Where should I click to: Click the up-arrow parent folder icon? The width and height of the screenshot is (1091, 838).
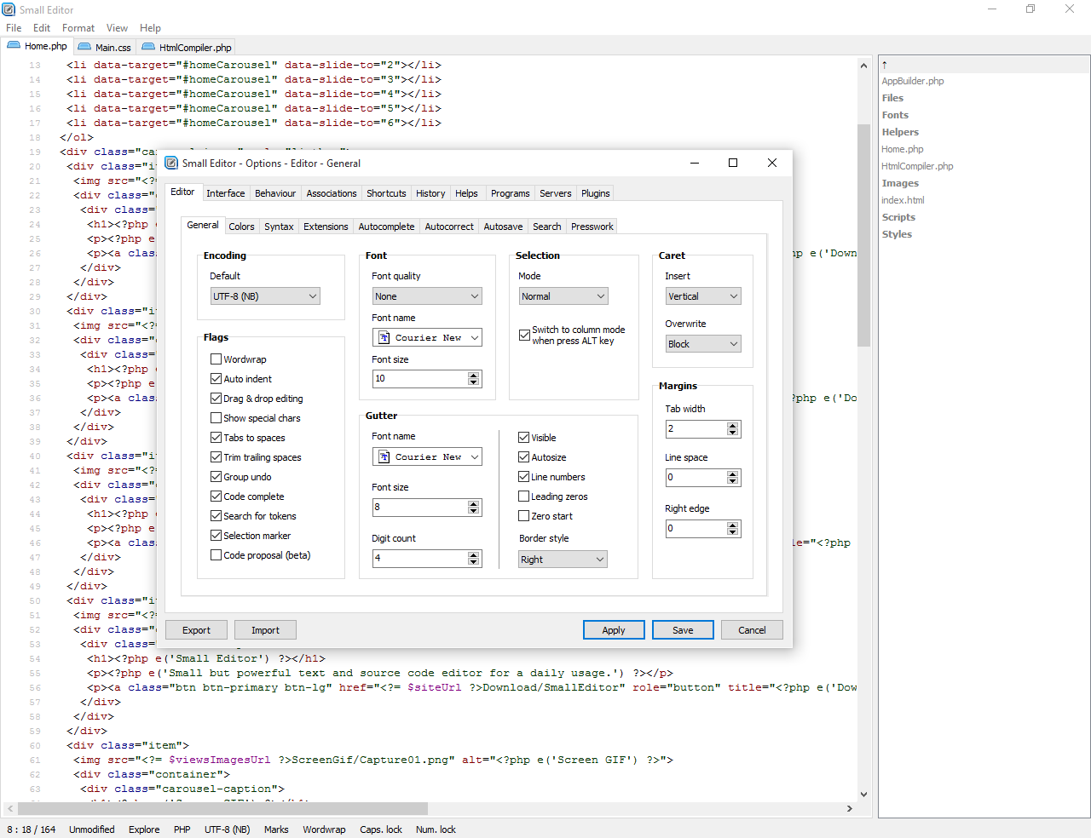tap(885, 65)
